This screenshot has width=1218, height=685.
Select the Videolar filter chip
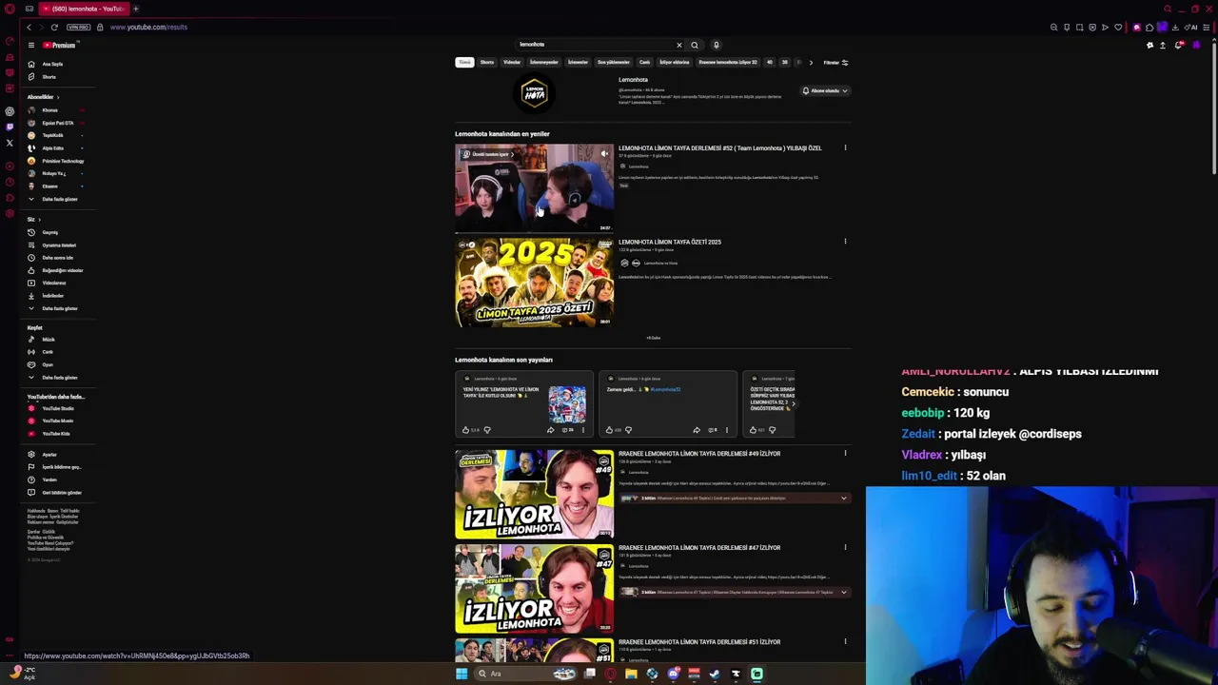point(512,63)
